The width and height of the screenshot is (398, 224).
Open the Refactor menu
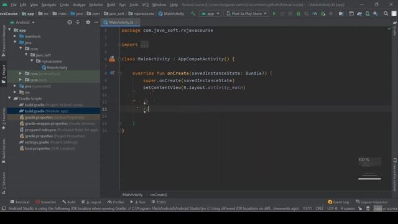coord(96,5)
